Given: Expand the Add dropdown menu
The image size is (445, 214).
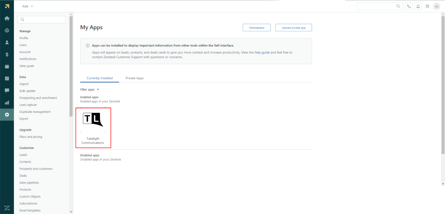Looking at the screenshot, I should coord(28,6).
